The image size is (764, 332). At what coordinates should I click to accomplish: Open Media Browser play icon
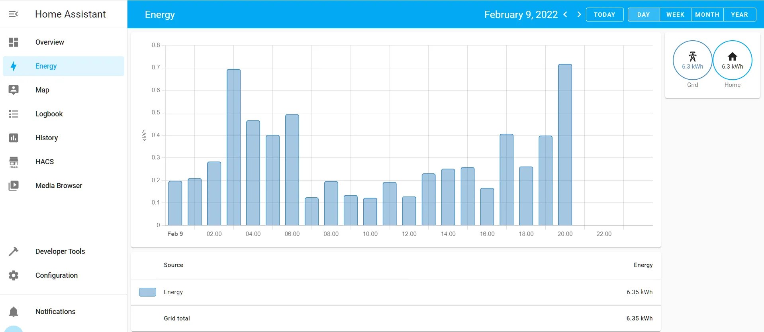(14, 186)
